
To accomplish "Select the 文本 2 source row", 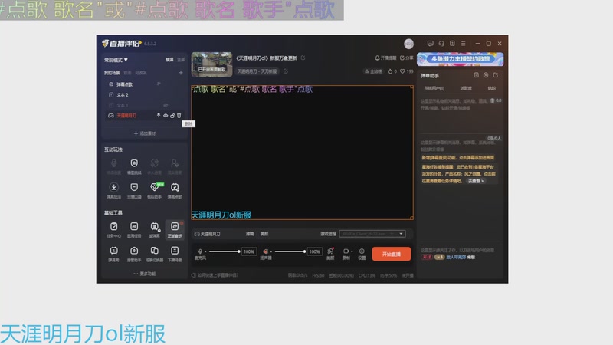I will (x=144, y=94).
